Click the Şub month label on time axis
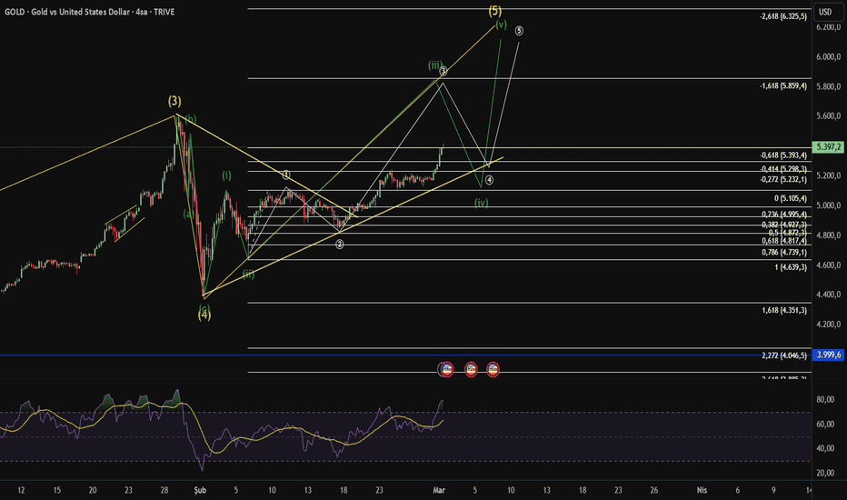This screenshot has width=847, height=500. (201, 490)
